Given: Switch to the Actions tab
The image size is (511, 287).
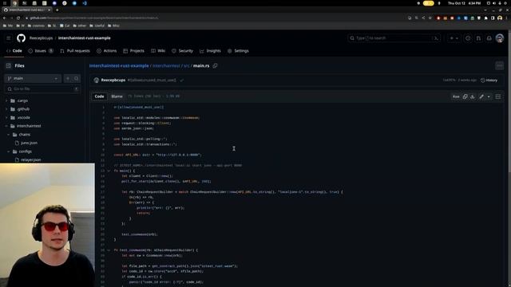Looking at the screenshot, I should pos(106,51).
